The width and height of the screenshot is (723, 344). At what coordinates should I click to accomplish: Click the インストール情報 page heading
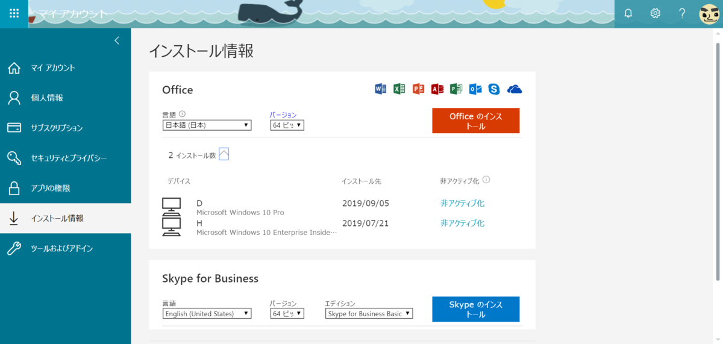pyautogui.click(x=201, y=51)
